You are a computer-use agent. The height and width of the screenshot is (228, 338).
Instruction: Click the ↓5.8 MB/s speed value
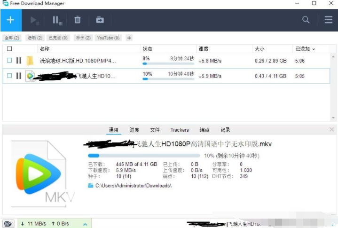click(210, 61)
